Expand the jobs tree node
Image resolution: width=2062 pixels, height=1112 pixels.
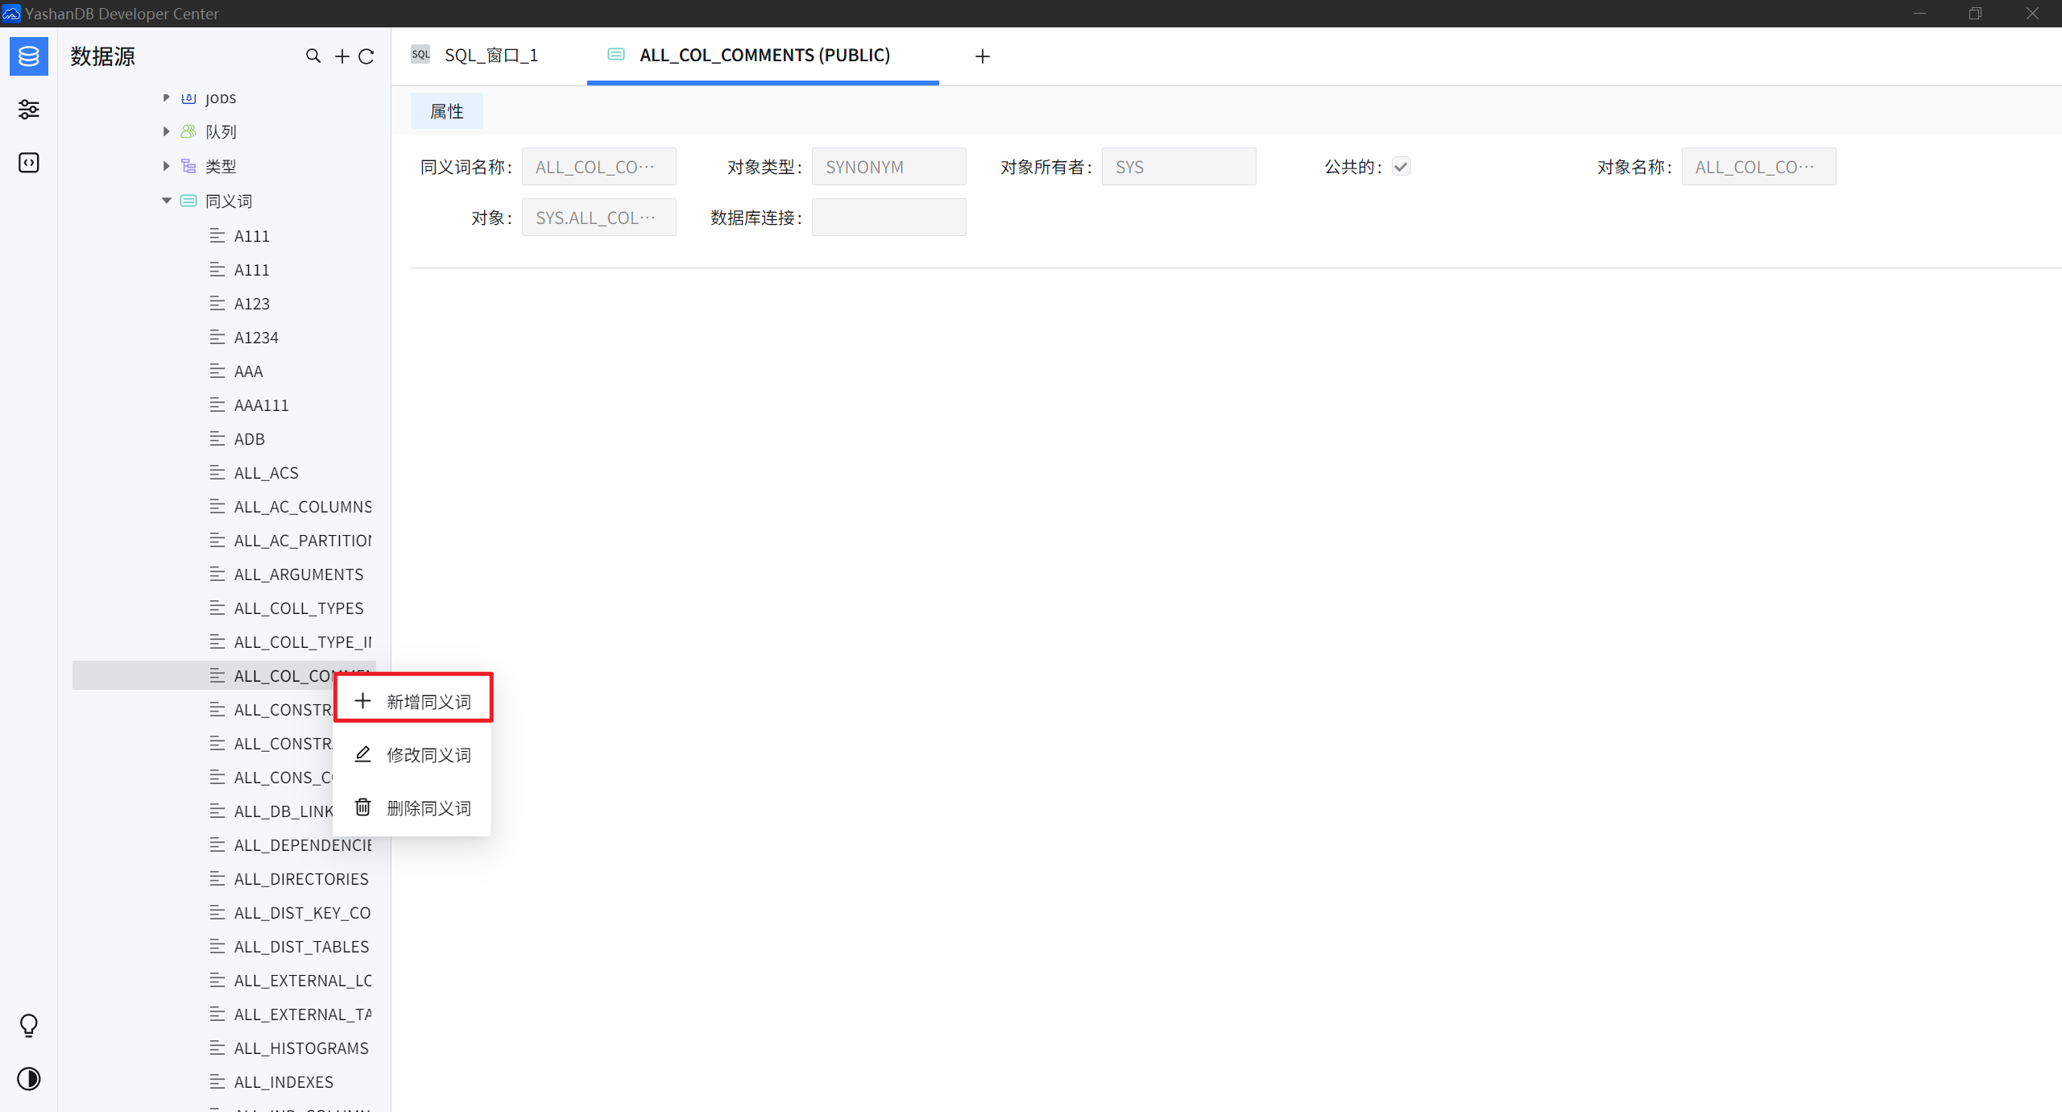[x=166, y=98]
